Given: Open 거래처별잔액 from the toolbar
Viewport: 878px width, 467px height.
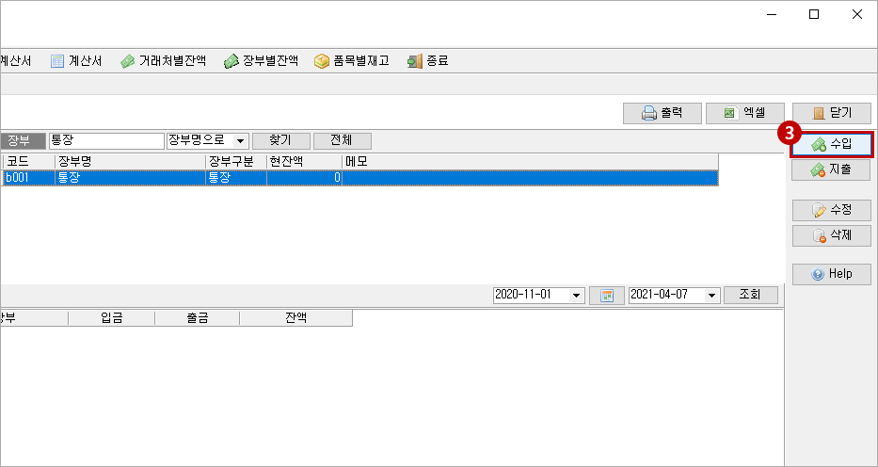Looking at the screenshot, I should (x=164, y=61).
